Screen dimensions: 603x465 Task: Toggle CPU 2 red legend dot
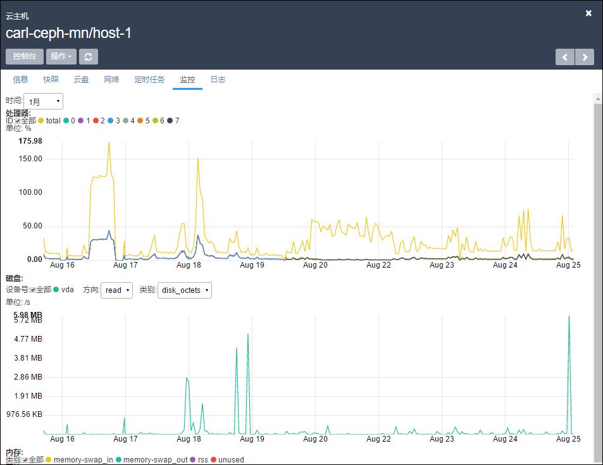[x=96, y=121]
